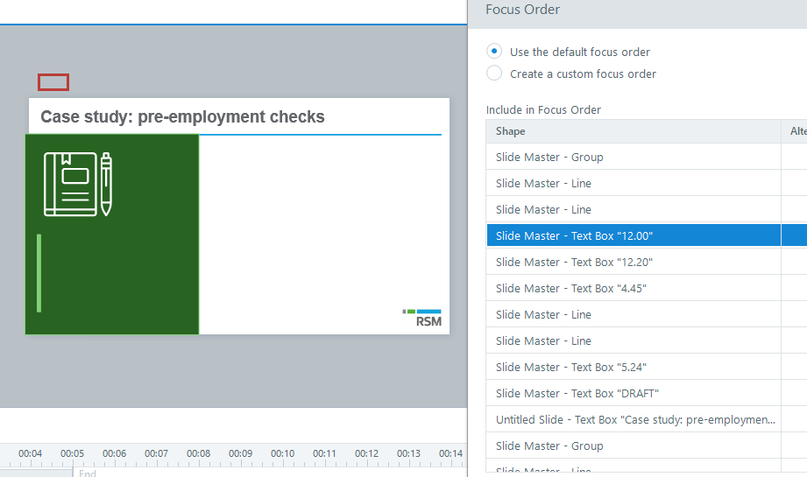Select the Line row directly below Text Box "4.45"
807x477 pixels.
(634, 314)
